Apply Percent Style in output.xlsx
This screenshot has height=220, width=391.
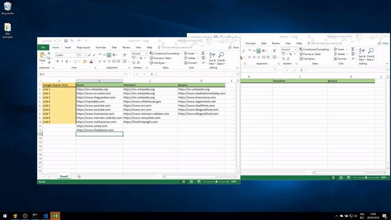pos(141,58)
